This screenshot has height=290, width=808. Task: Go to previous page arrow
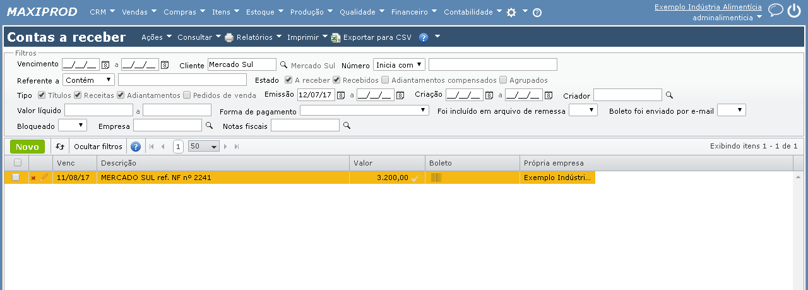[163, 147]
